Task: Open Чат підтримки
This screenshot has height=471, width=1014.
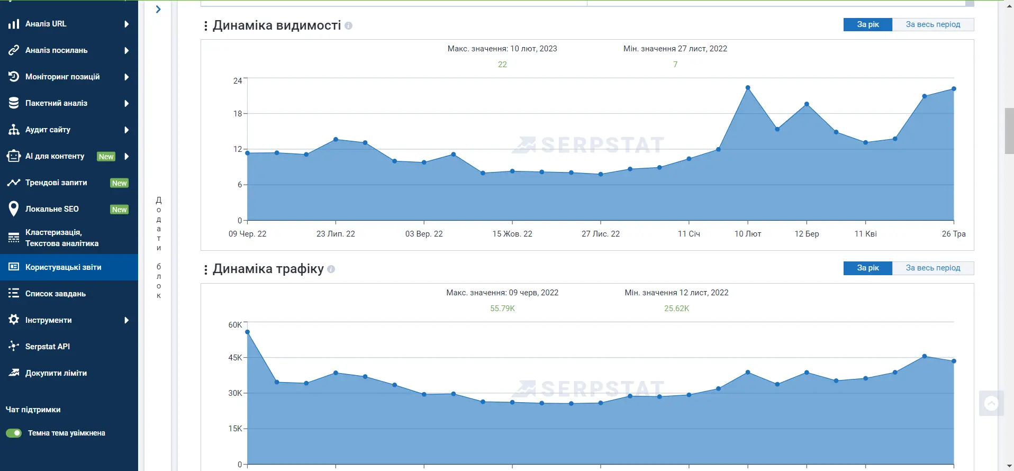Action: 33,410
